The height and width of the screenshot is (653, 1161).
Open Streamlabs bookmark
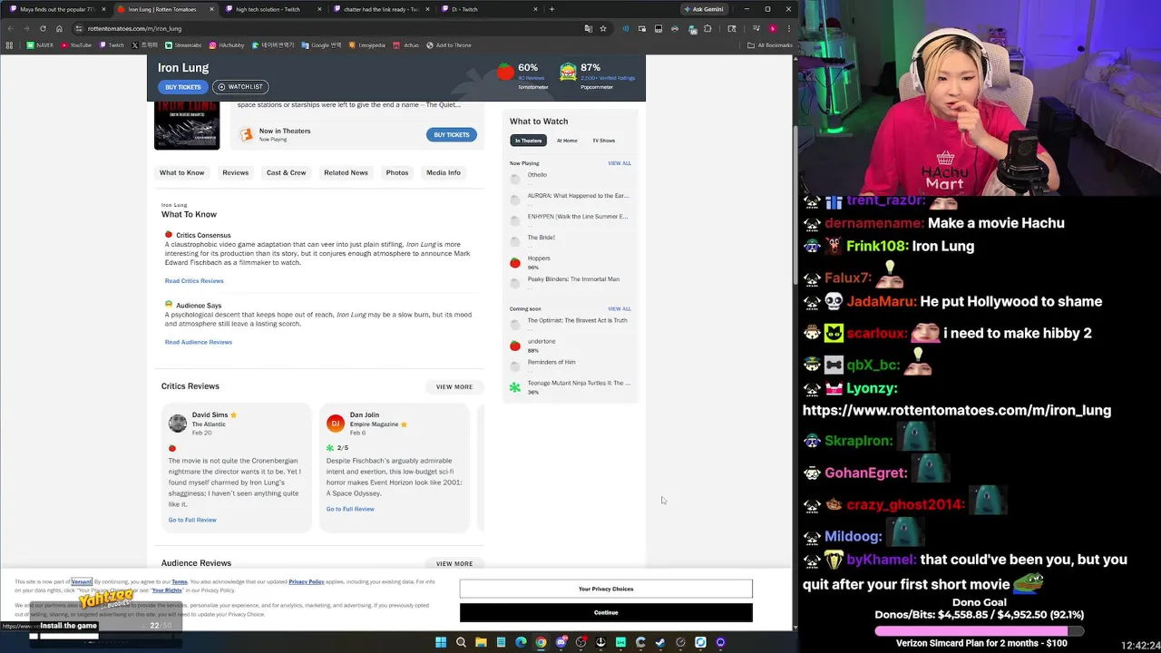point(183,45)
